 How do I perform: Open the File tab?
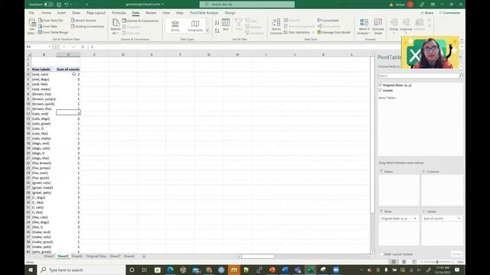[31, 13]
